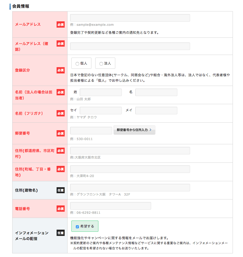Click the メールアドレス input field

130,18
